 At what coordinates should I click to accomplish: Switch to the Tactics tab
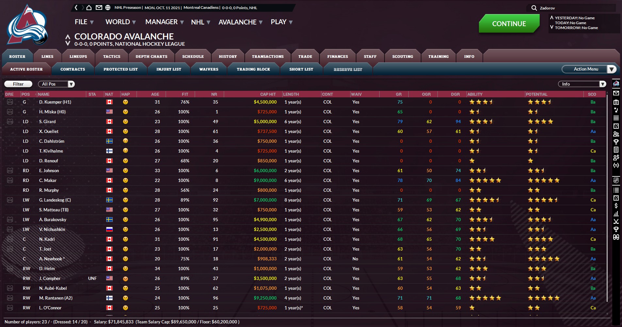(x=112, y=57)
